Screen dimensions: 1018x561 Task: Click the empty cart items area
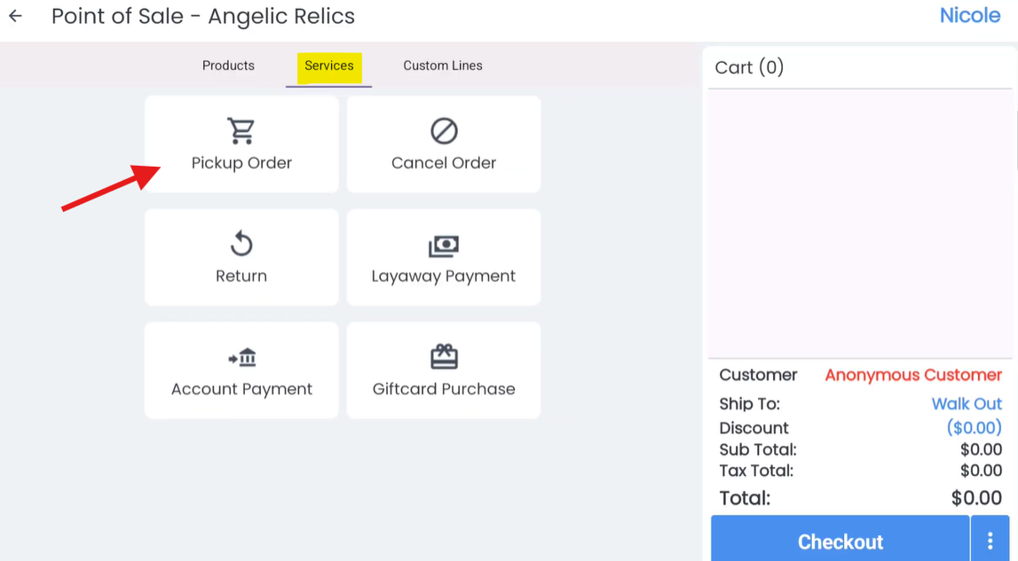point(860,223)
